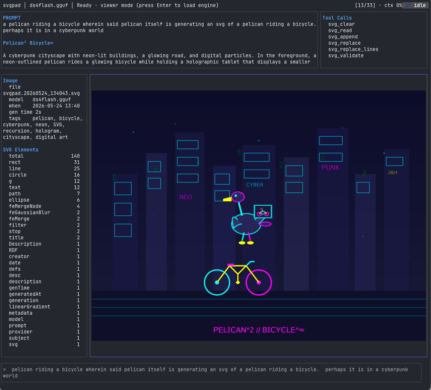Click the 'Ready · viewer mode' status message

pyautogui.click(x=147, y=5)
